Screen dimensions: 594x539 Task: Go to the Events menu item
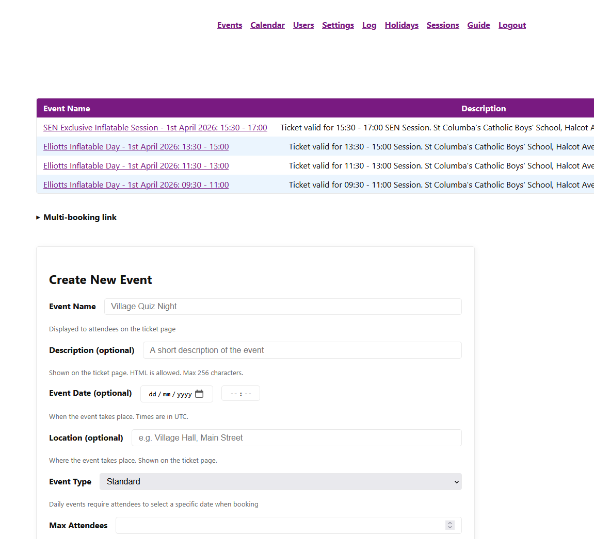click(230, 25)
